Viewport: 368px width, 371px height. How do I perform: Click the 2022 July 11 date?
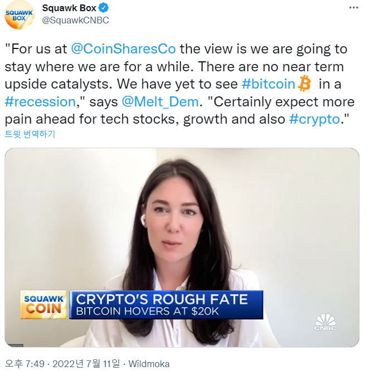click(x=86, y=364)
